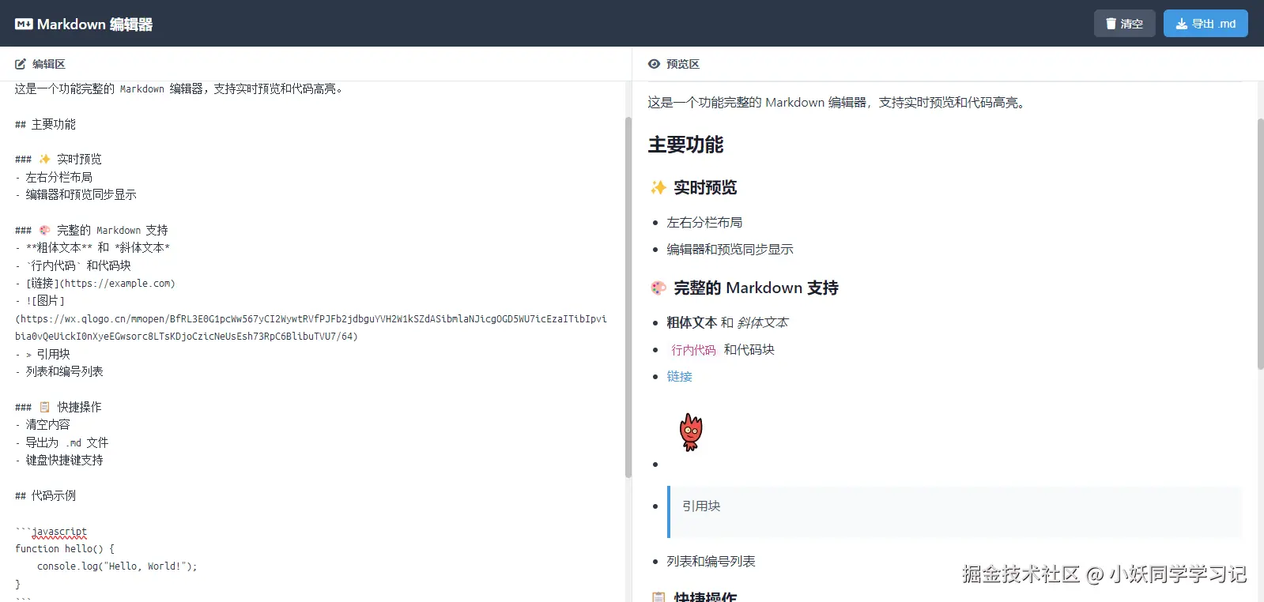This screenshot has width=1264, height=602.
Task: Click the 粗体文本 bold text in the preview
Action: tap(692, 322)
